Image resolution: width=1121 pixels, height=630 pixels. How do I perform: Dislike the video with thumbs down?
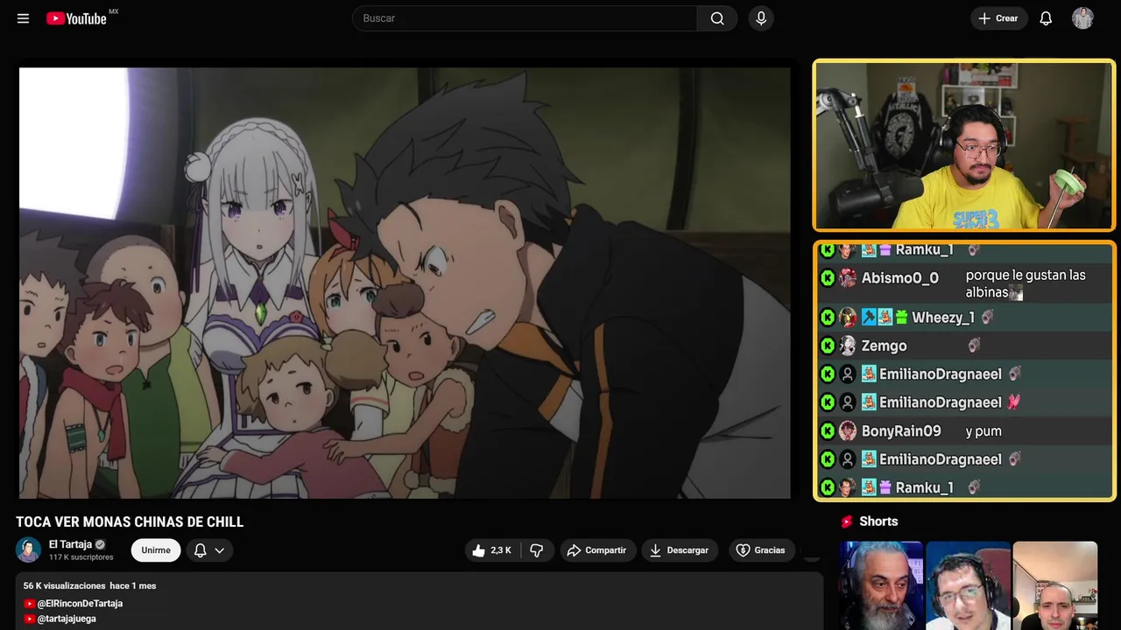537,550
